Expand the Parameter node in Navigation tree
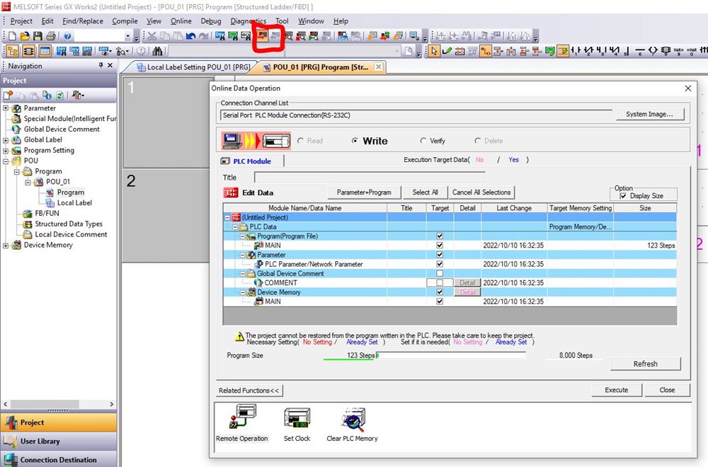This screenshot has width=708, height=467. click(6, 108)
